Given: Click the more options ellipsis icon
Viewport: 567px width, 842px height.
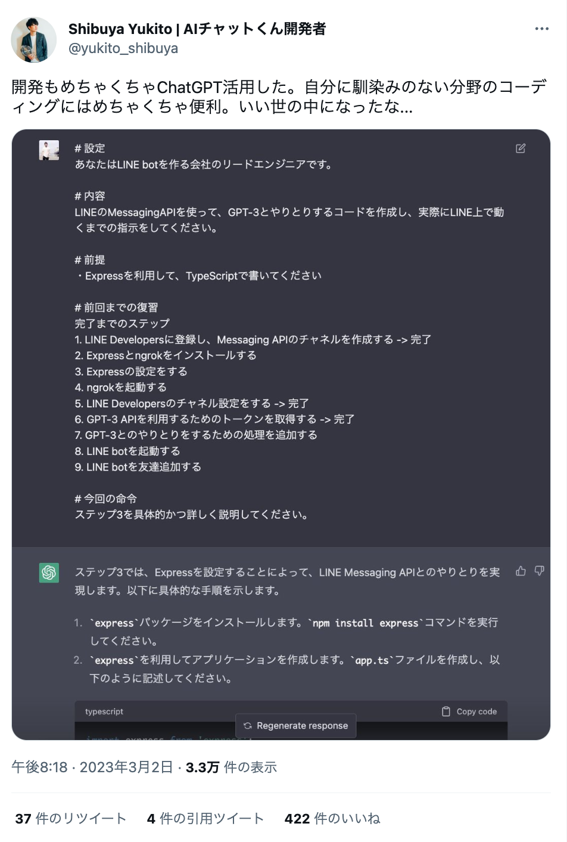Looking at the screenshot, I should tap(541, 28).
